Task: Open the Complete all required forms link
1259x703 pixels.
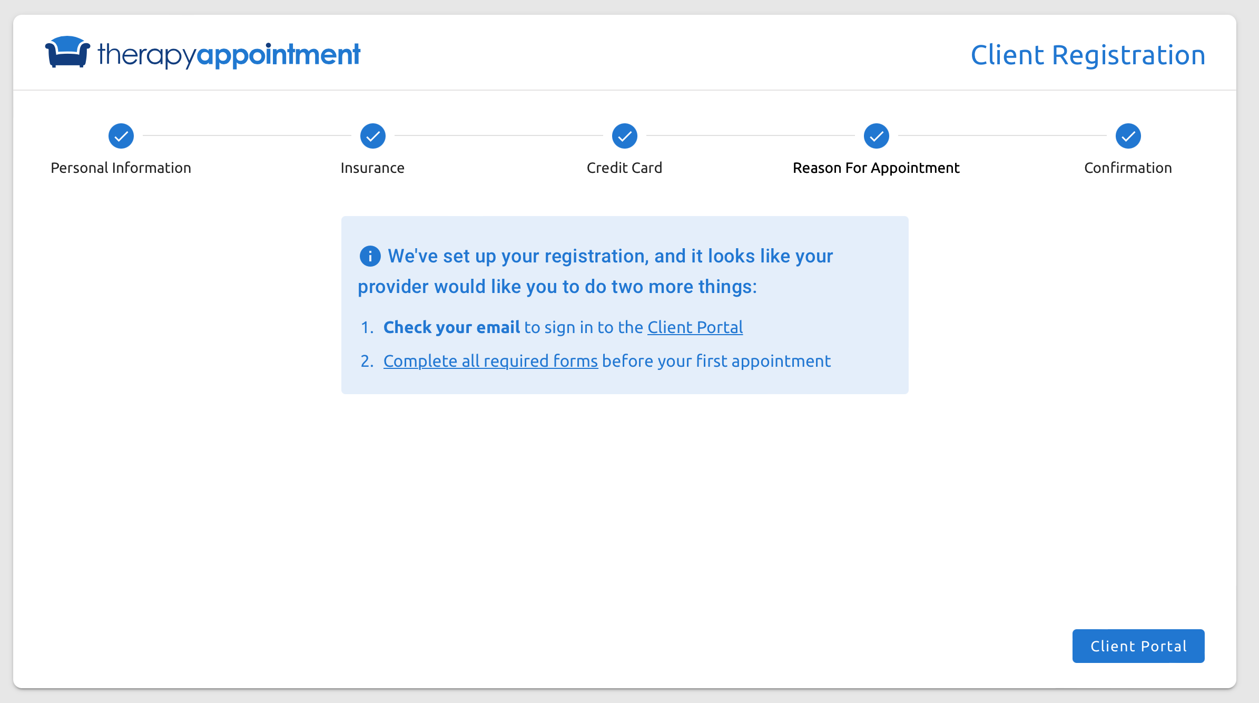Action: (x=490, y=361)
